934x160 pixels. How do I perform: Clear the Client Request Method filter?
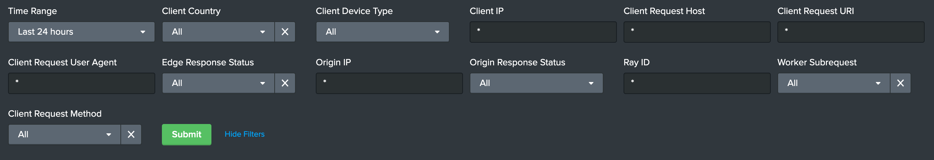click(131, 134)
